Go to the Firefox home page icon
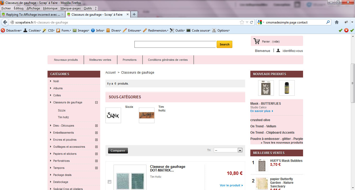The image size is (355, 190). 337,22
